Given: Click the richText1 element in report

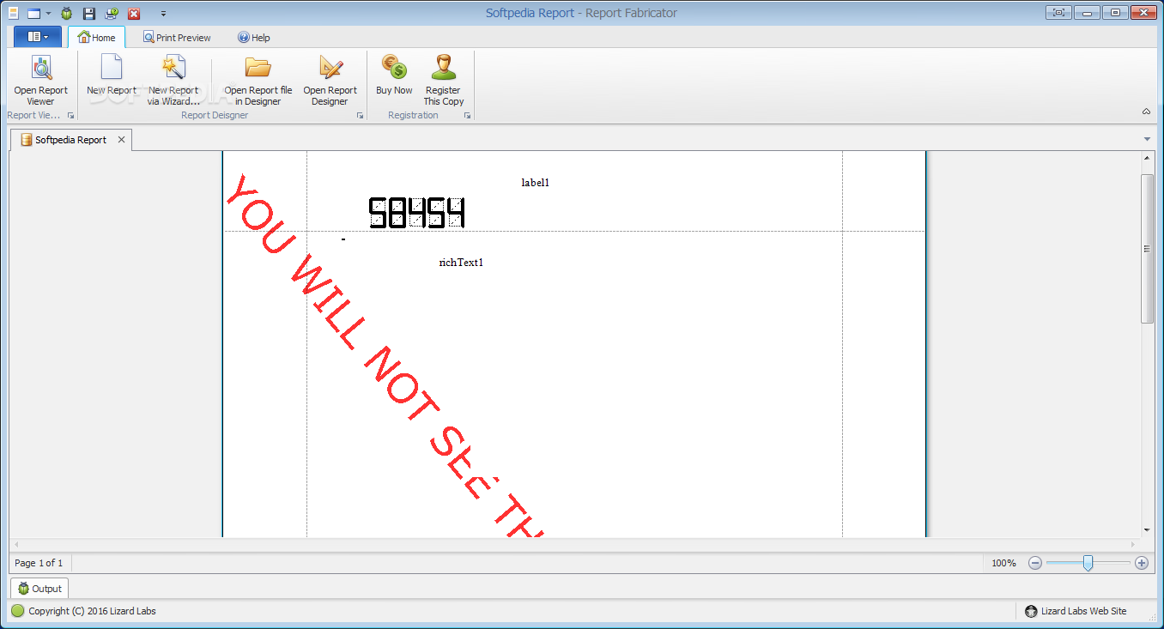Looking at the screenshot, I should click(461, 263).
